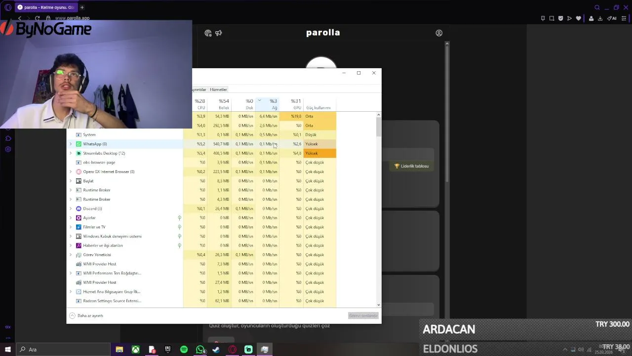
Task: Click the 6,4 Mb/sn network cell
Action: pyautogui.click(x=268, y=116)
